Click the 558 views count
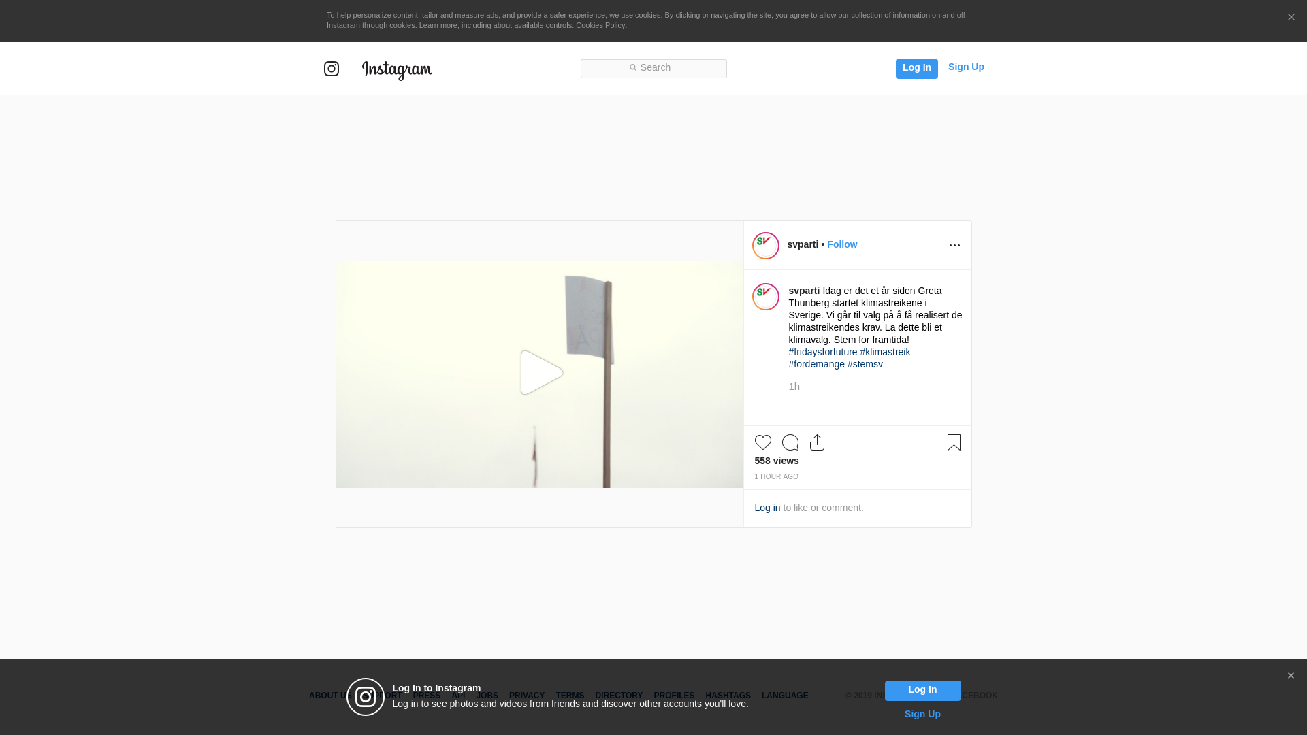The width and height of the screenshot is (1307, 735). coord(777,461)
